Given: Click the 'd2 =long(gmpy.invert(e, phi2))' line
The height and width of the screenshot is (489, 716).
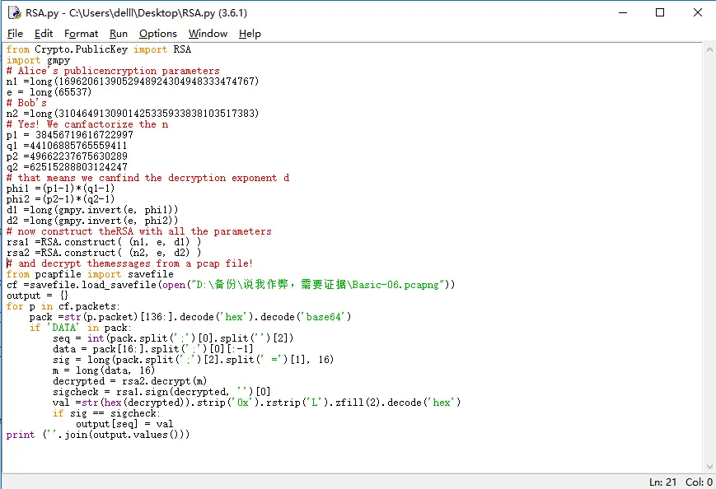Looking at the screenshot, I should tap(92, 221).
